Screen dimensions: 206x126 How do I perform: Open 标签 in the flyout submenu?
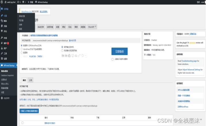pyautogui.click(x=20, y=29)
